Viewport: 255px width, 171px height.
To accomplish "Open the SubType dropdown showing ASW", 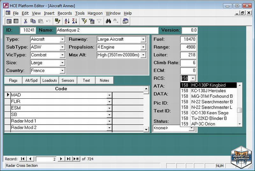I will click(62, 47).
